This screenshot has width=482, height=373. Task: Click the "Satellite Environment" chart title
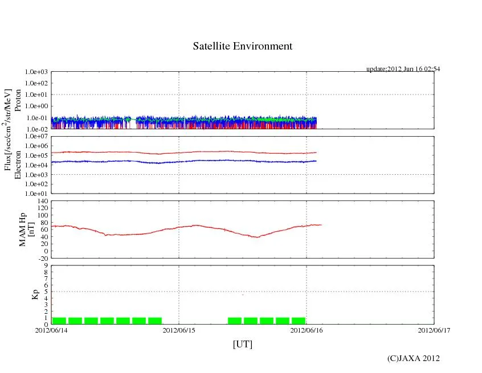(x=243, y=46)
